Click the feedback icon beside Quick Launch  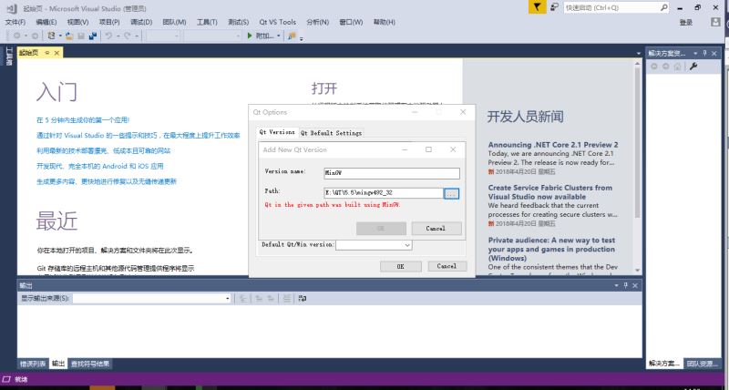coord(554,7)
